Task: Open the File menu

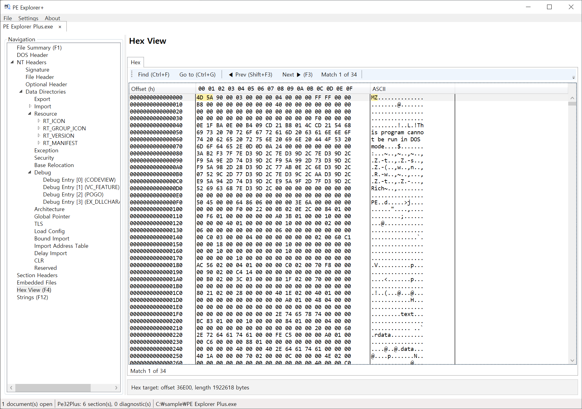Action: click(8, 18)
